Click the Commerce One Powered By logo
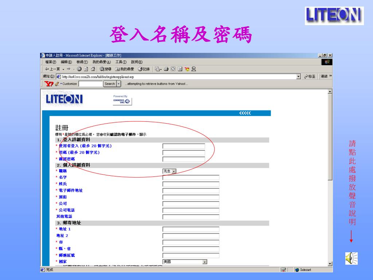Image resolution: width=373 pixels, height=280 pixels. (x=122, y=100)
